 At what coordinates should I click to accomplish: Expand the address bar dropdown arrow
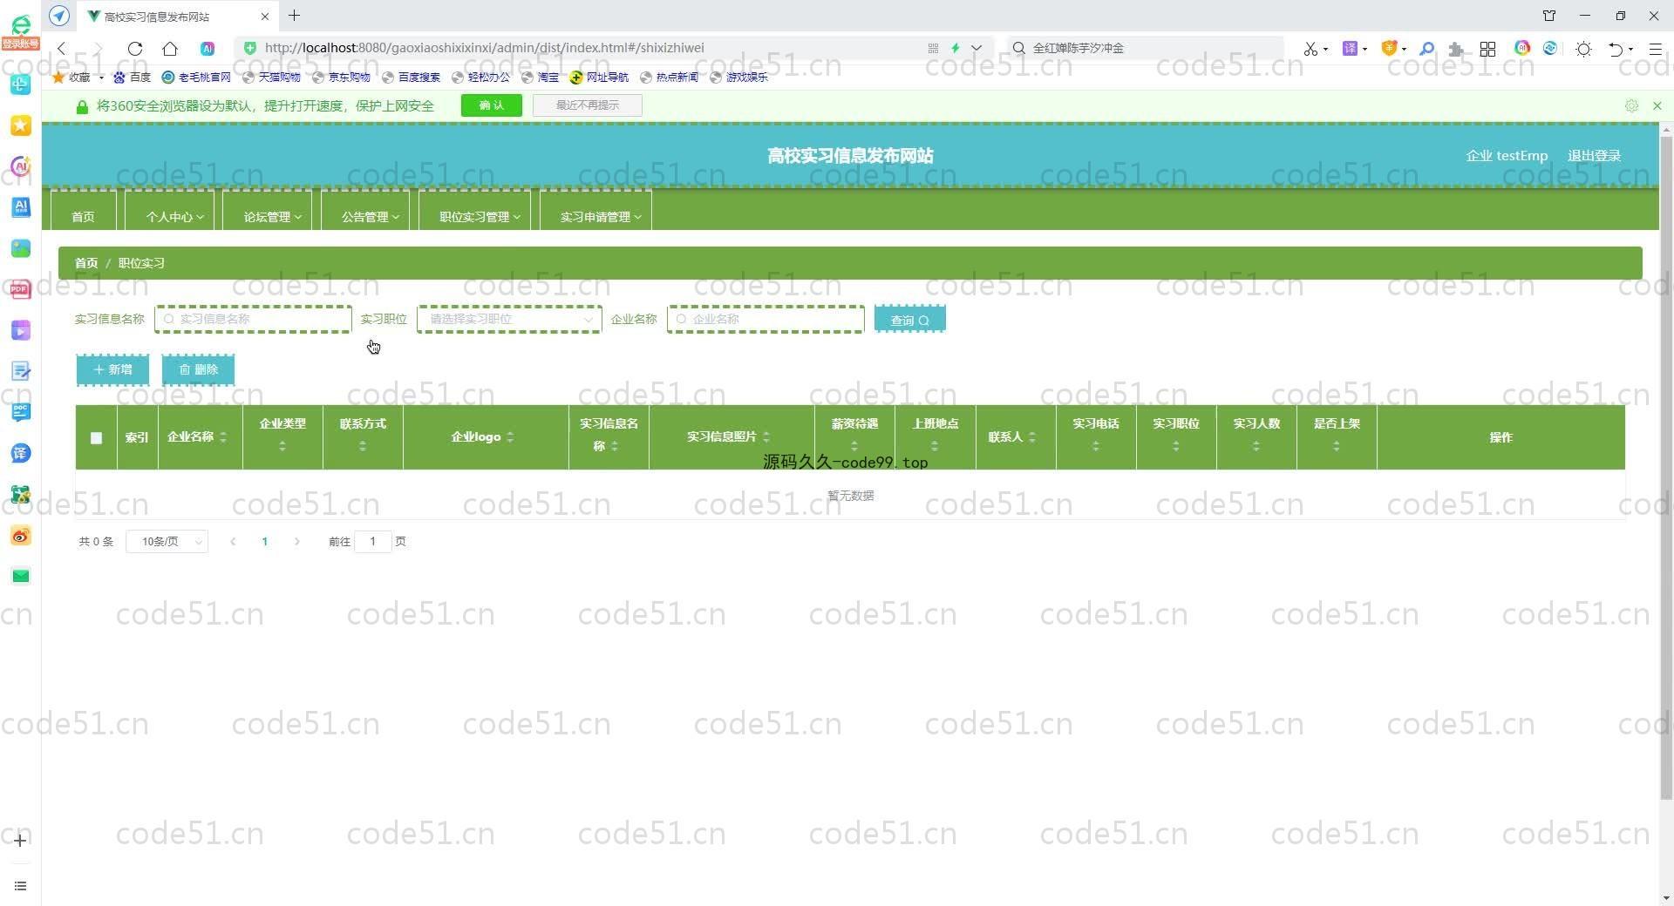tap(976, 48)
